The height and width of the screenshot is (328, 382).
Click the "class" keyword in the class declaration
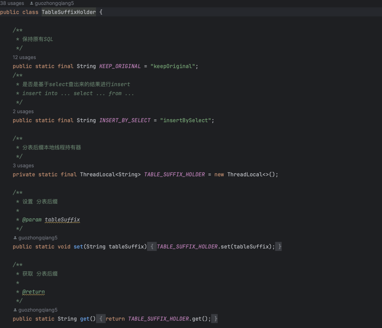30,12
